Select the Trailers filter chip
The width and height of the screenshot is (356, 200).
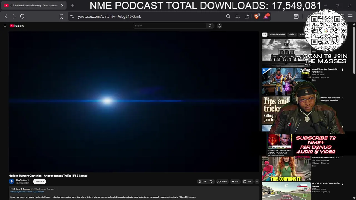click(292, 34)
